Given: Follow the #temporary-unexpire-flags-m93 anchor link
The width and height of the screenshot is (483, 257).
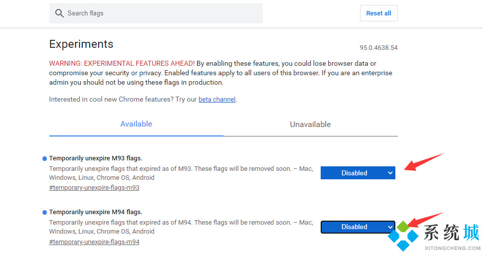Looking at the screenshot, I should click(94, 188).
